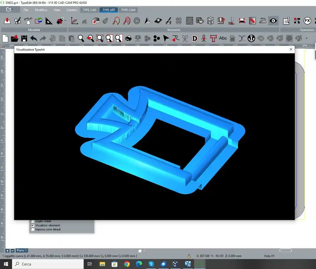Screen dimensions: 316x269
Task: Remove plane with the minus button
Action: (12, 251)
